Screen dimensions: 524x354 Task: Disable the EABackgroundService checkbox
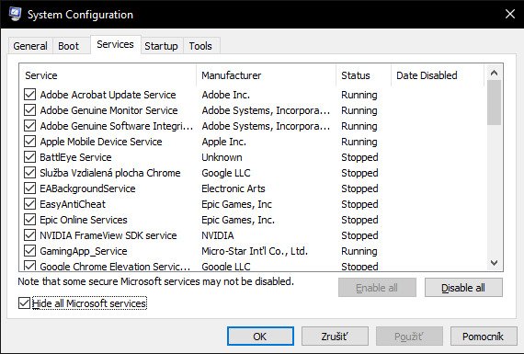point(29,188)
